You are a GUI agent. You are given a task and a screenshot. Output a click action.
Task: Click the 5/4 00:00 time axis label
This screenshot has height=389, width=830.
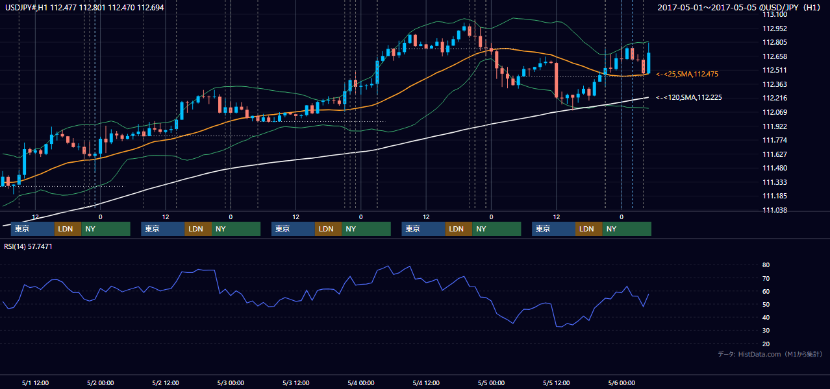(360, 383)
